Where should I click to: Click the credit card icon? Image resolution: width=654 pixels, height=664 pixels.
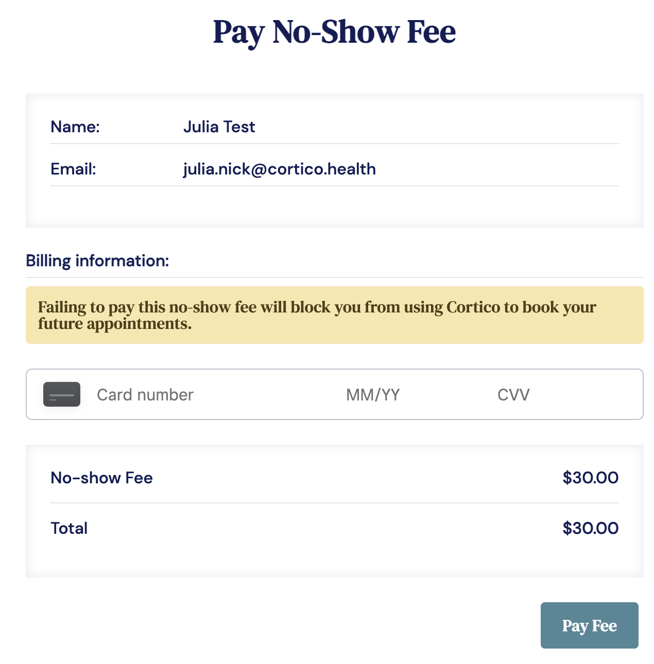(62, 394)
